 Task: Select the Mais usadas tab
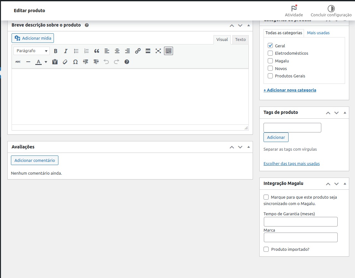[x=318, y=33]
